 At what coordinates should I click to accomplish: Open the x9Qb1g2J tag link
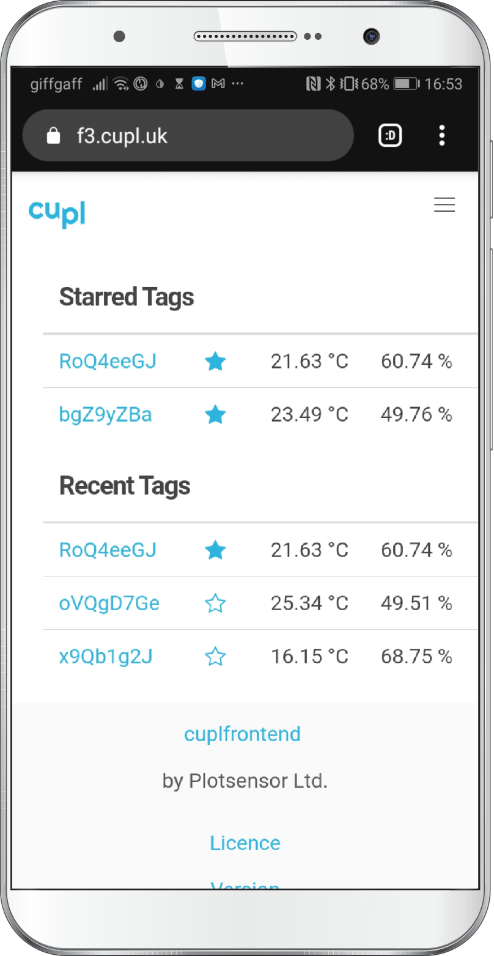click(x=106, y=657)
